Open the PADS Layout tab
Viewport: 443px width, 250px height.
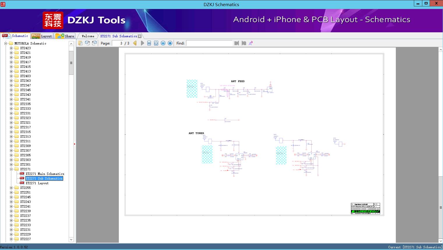tap(42, 36)
